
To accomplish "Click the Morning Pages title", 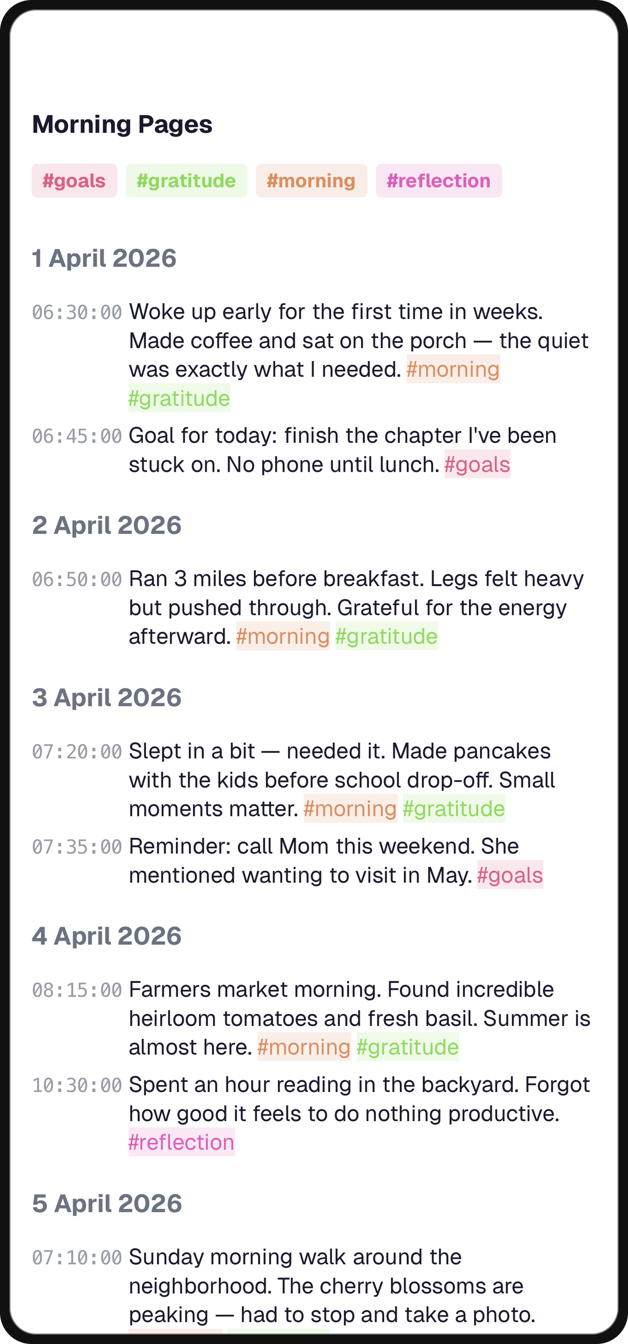I will point(122,124).
